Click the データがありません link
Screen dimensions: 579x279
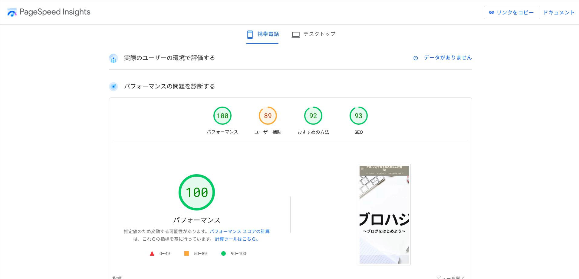pos(448,58)
